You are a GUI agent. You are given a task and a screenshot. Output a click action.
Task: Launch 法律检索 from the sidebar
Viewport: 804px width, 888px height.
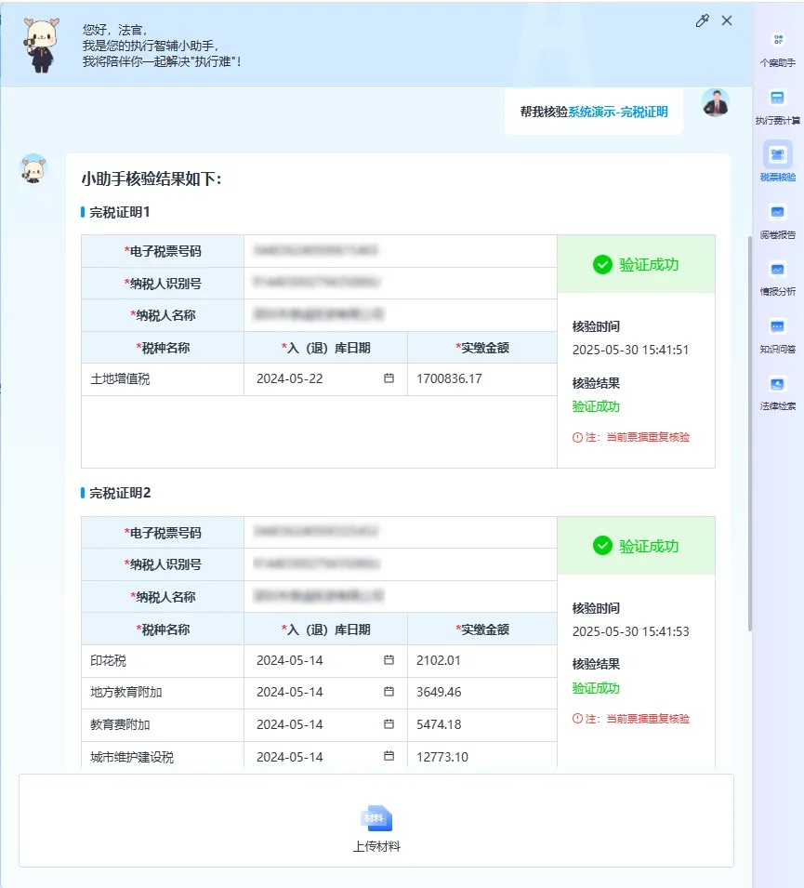pos(779,391)
